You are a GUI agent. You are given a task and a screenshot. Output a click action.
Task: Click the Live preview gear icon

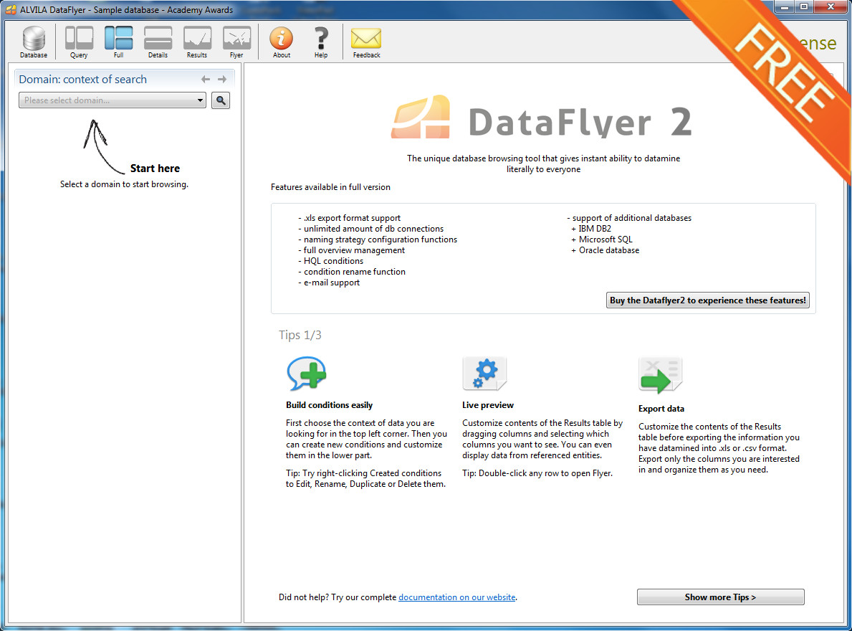pos(484,374)
